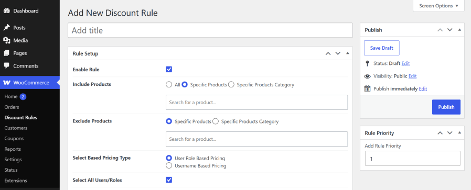Click the Publish calendar icon

[367, 88]
